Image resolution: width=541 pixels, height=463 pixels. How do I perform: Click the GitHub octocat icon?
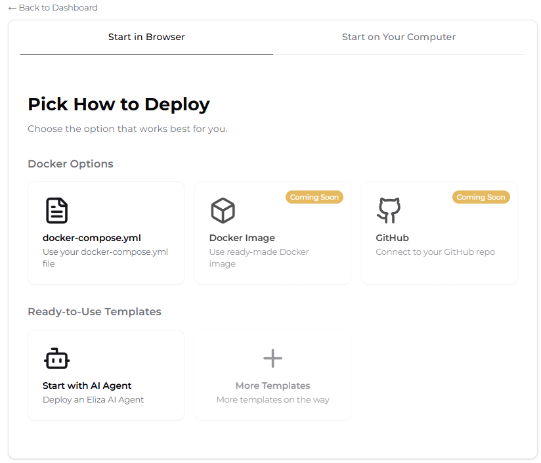pos(389,211)
